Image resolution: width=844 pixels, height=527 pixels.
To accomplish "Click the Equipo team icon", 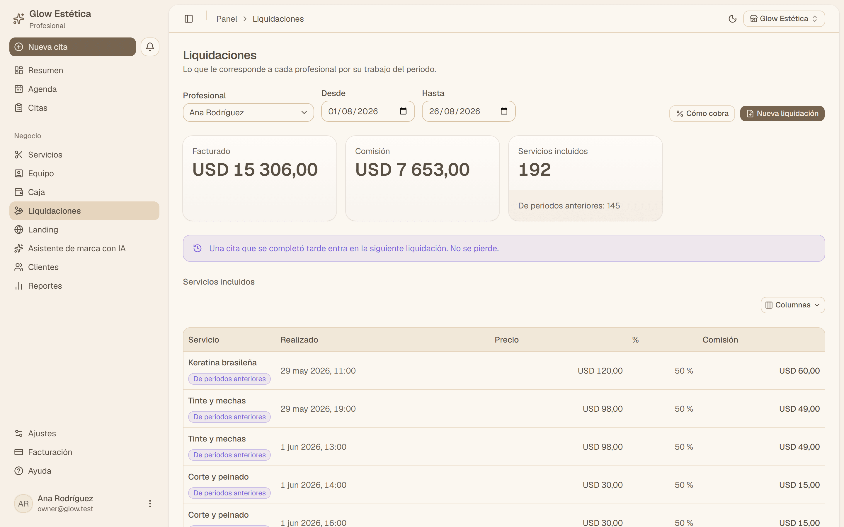I will tap(19, 174).
